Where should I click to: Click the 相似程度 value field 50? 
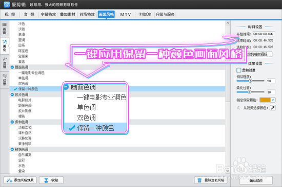coord(271,81)
